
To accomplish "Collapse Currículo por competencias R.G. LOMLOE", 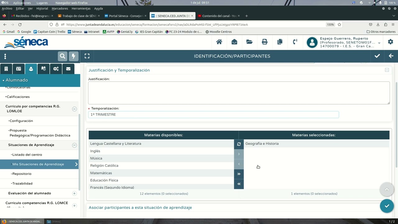I will 74,109.
